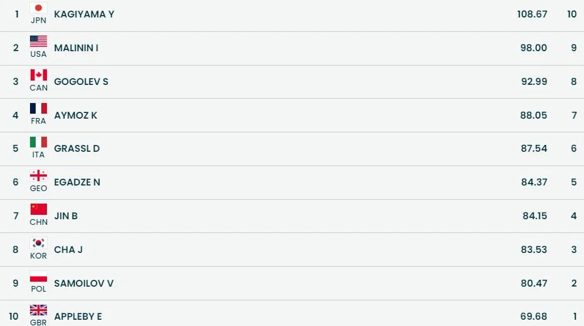The width and height of the screenshot is (584, 326).
Task: Select the GOGOLEV S name
Action: pyautogui.click(x=81, y=81)
